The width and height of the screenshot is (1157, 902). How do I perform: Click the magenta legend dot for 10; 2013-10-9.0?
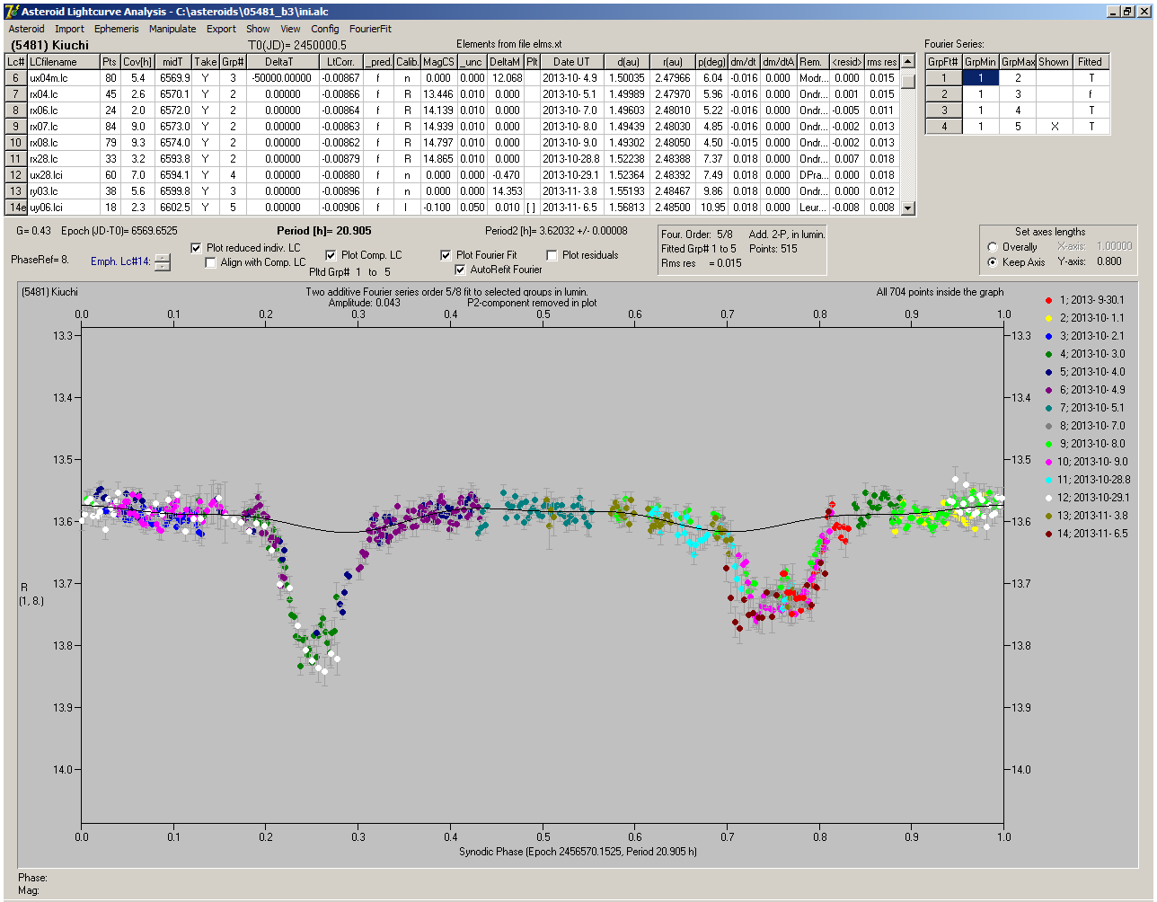pos(1048,462)
